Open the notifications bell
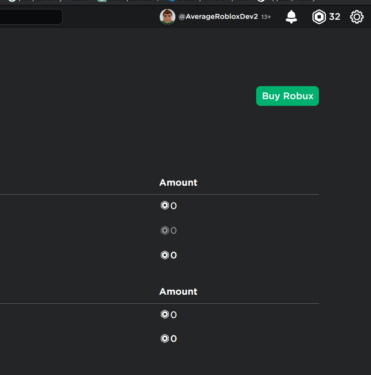The image size is (371, 375). pyautogui.click(x=291, y=17)
